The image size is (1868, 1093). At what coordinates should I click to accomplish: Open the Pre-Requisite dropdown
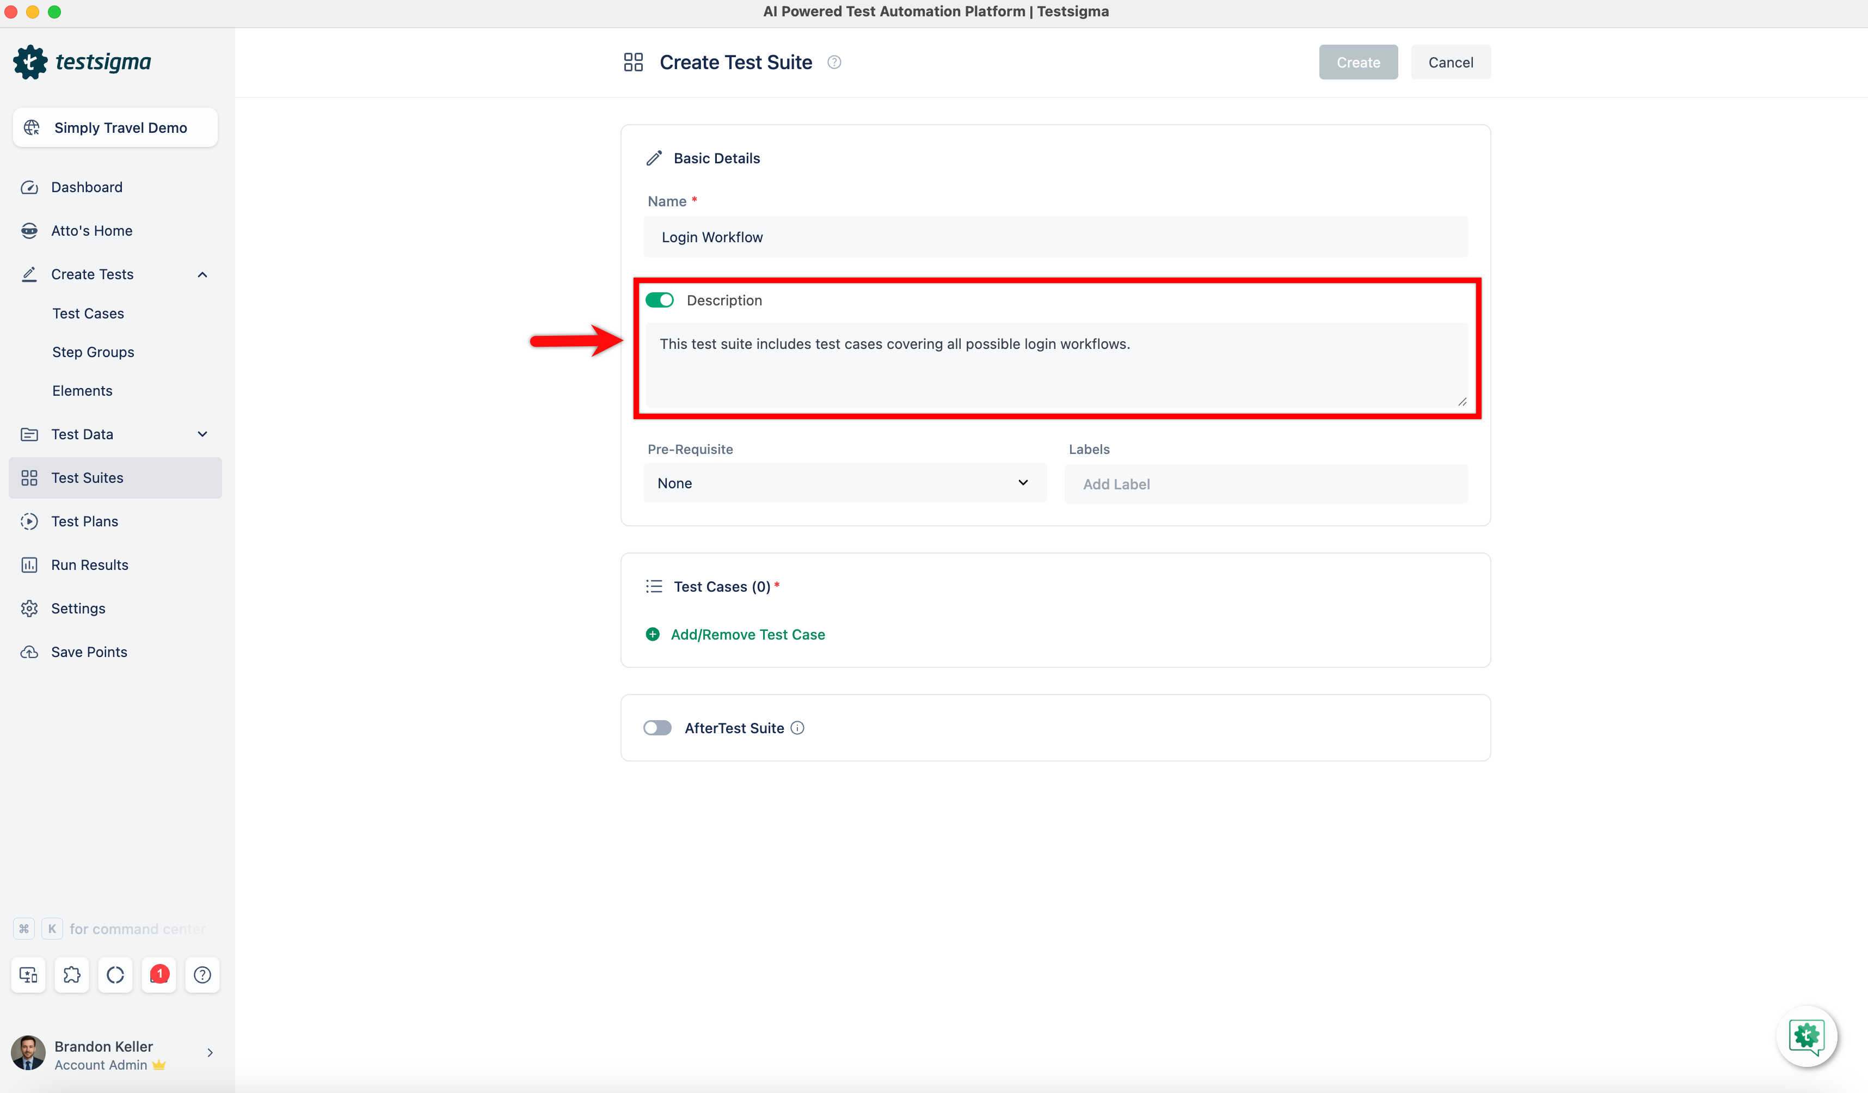[x=844, y=483]
